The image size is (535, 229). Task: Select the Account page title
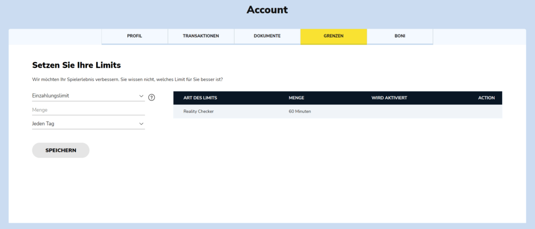pos(267,10)
